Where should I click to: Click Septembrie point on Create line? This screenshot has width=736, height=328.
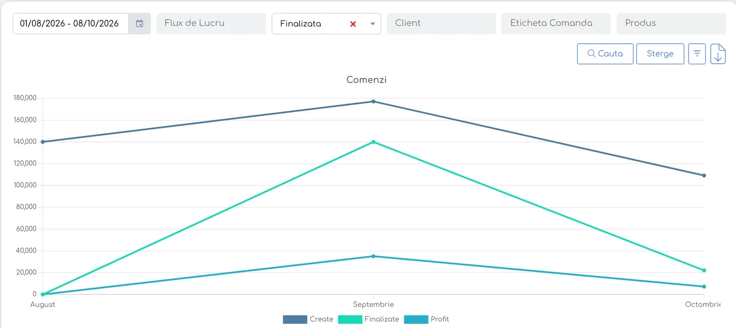(373, 101)
